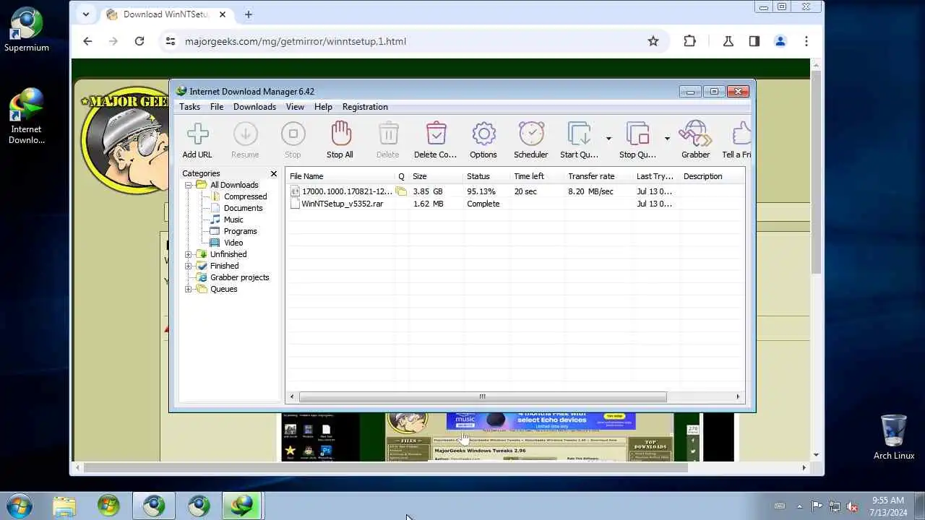This screenshot has width=925, height=520.
Task: Open the Scheduler clock icon
Action: click(x=531, y=140)
